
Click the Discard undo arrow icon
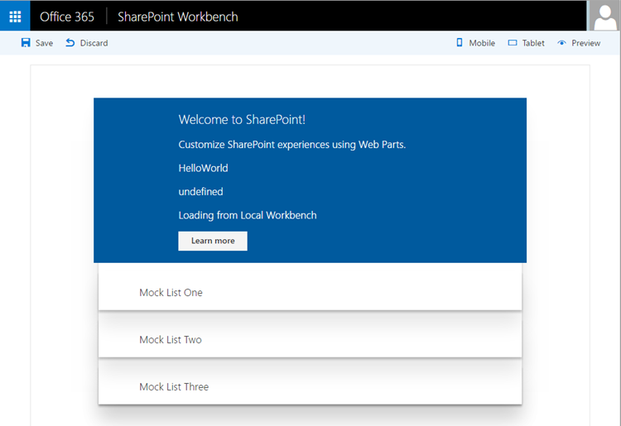click(70, 43)
